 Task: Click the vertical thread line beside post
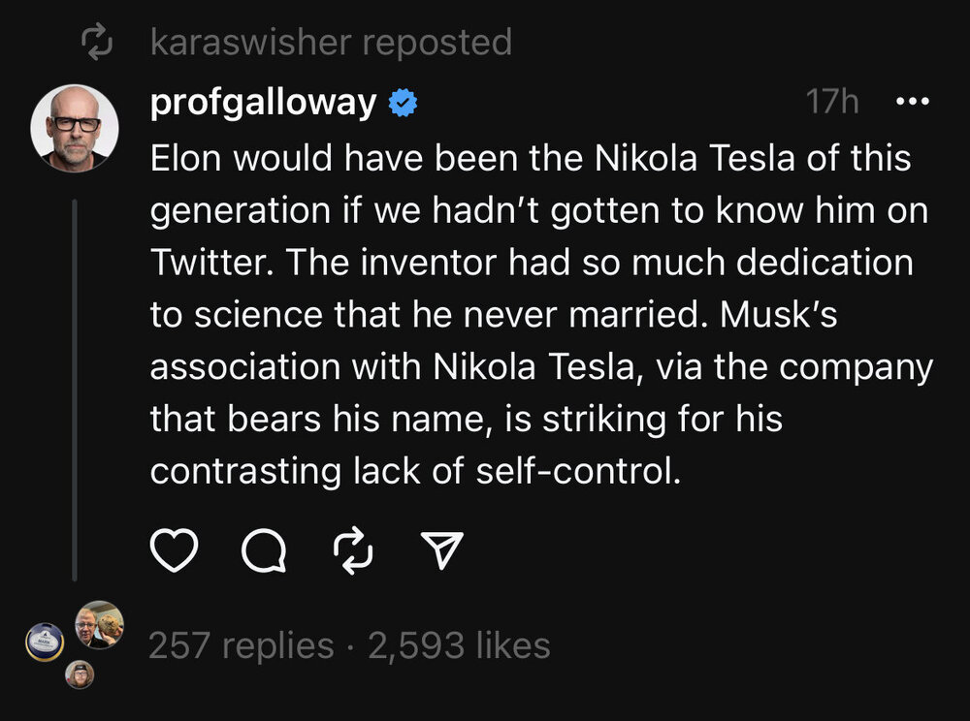coord(75,388)
